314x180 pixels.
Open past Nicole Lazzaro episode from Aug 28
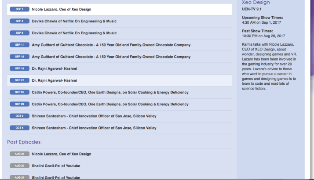tap(62, 154)
